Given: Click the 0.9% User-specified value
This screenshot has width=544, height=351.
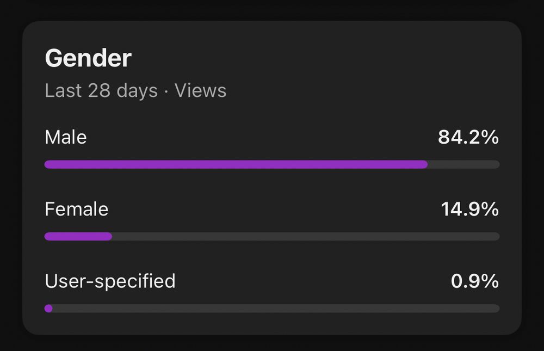Looking at the screenshot, I should click(x=474, y=281).
